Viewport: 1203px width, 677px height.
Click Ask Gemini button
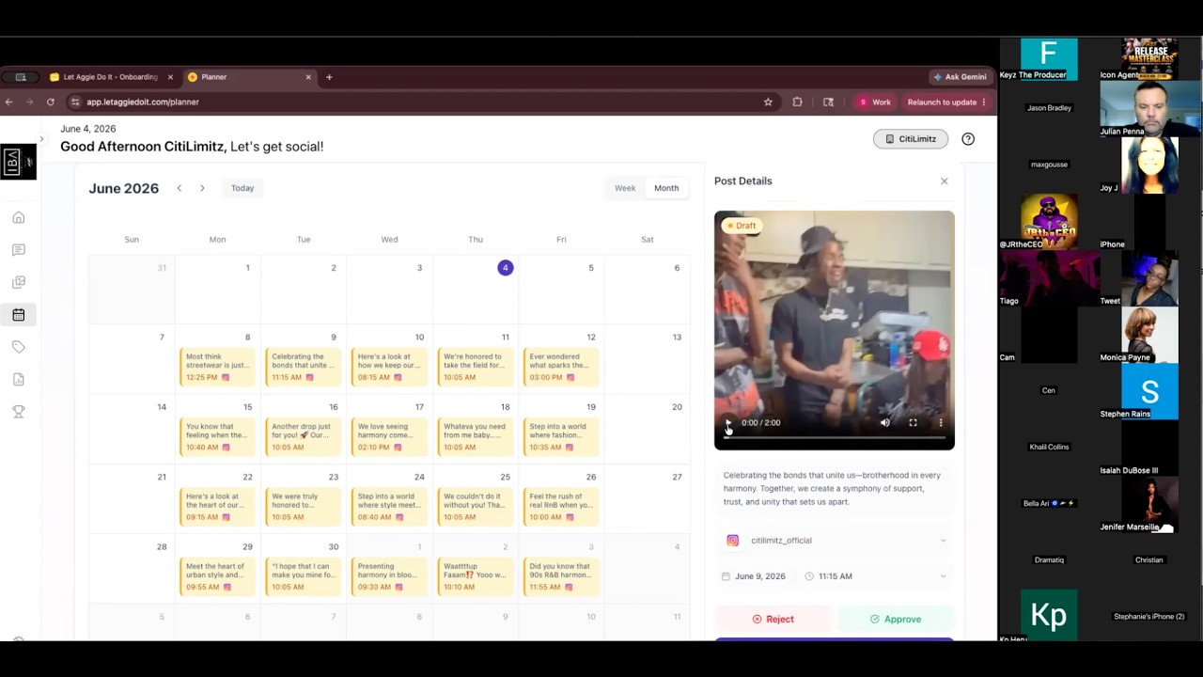[960, 77]
